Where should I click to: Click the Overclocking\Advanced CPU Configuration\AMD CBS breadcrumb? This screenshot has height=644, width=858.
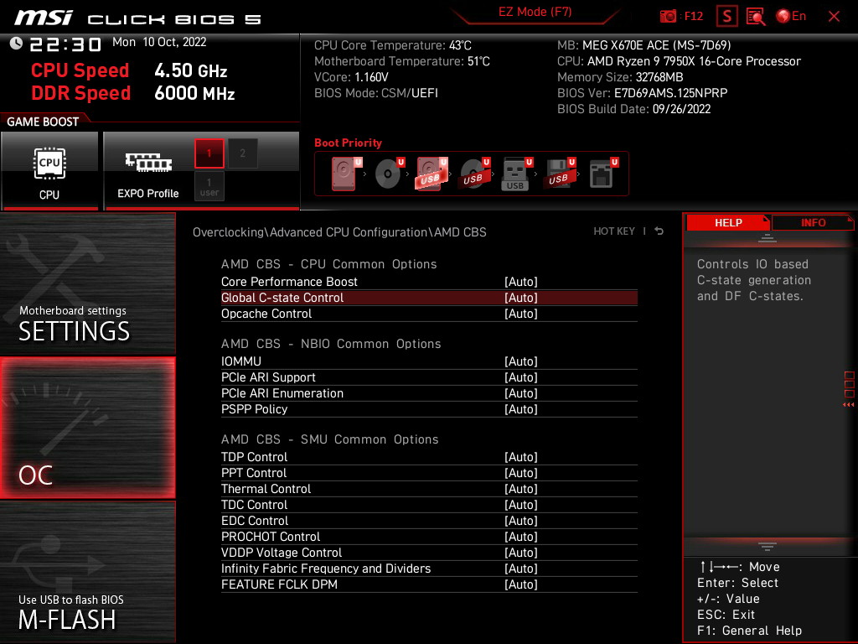(x=339, y=232)
